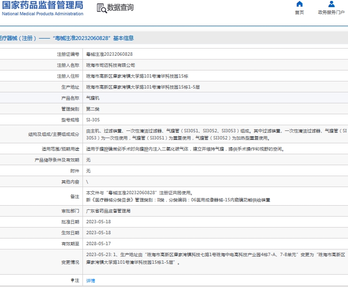The height and width of the screenshot is (288, 348).
Task: Click the 生效日期 row label
Action: pyautogui.click(x=71, y=233)
